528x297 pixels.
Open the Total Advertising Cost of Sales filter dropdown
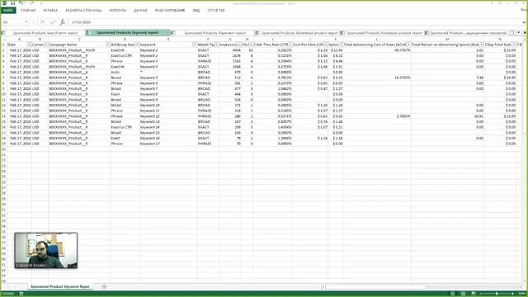click(408, 45)
